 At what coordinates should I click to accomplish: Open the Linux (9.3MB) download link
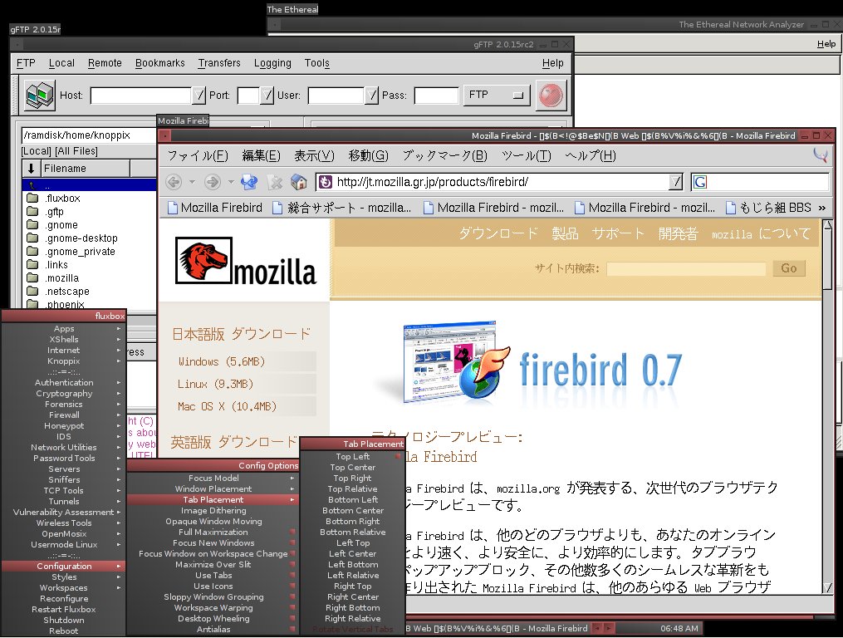(215, 384)
